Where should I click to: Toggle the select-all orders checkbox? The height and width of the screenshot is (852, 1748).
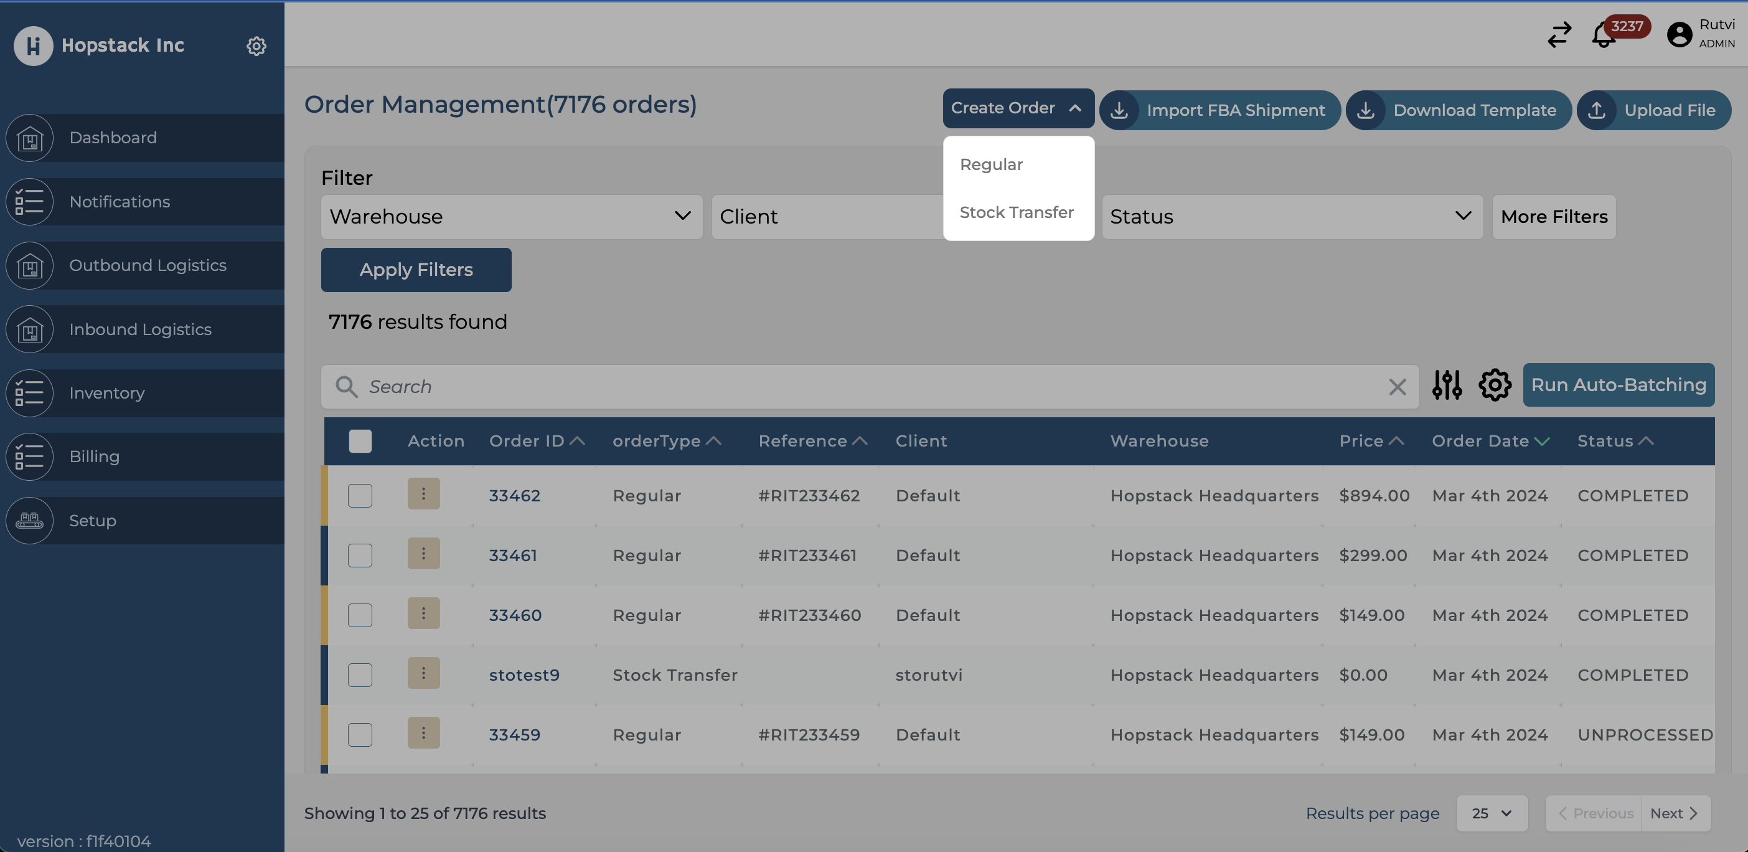click(360, 442)
